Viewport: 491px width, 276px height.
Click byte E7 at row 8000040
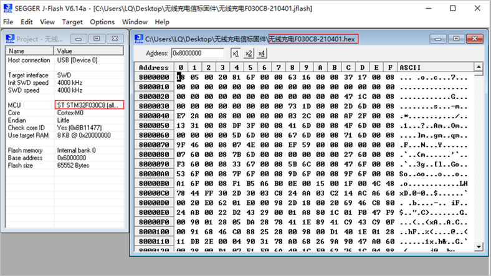pos(181,116)
